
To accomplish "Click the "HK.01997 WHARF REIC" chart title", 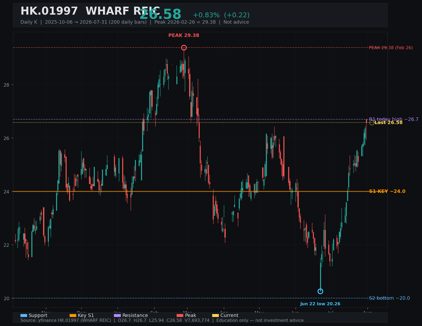I will click(x=90, y=11).
